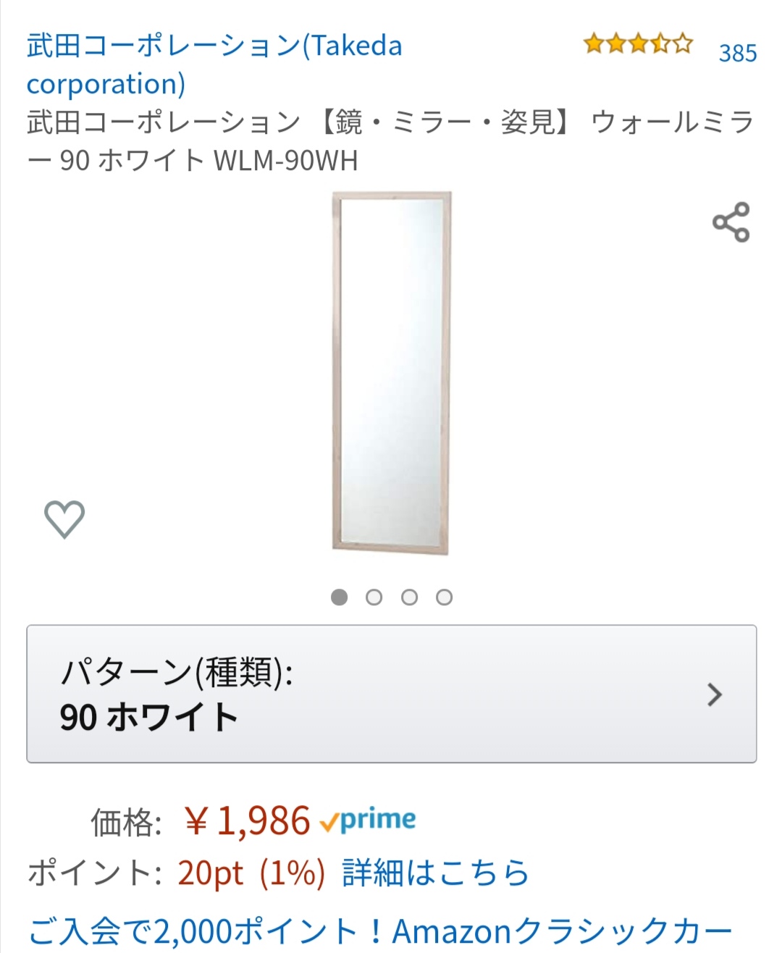Tap the wall mirror product image
782x953 pixels.
392,374
